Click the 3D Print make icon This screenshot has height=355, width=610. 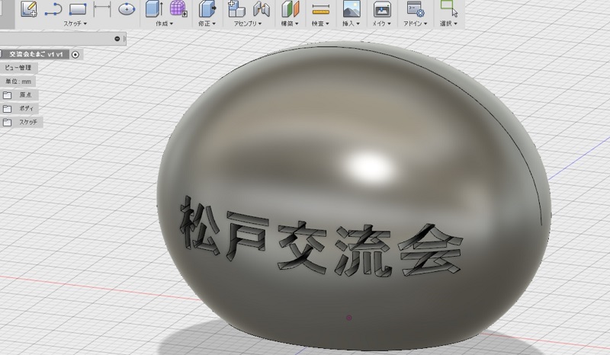pyautogui.click(x=383, y=9)
